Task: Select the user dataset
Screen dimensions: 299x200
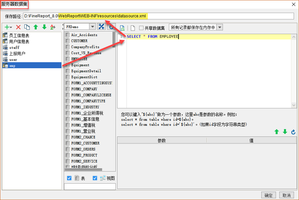Action: [x=32, y=60]
